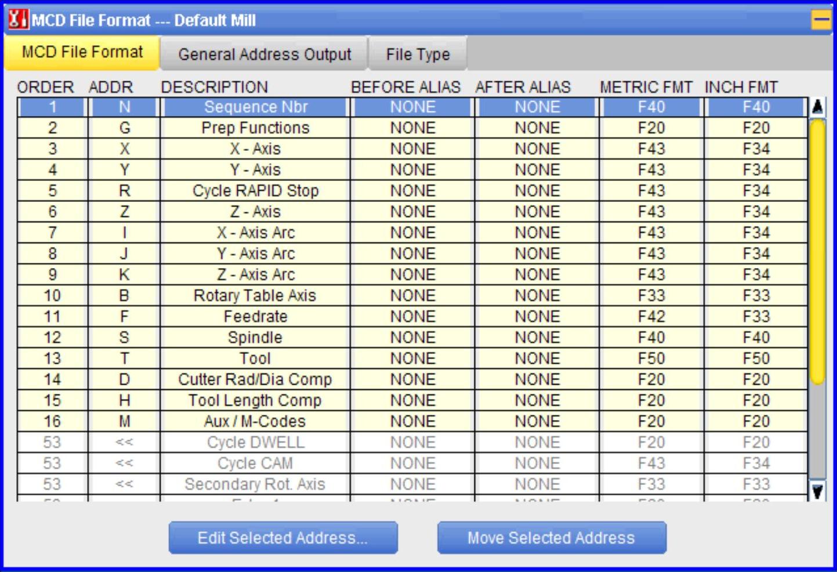
Task: Select the greyed Cycle CAM description
Action: tap(255, 463)
